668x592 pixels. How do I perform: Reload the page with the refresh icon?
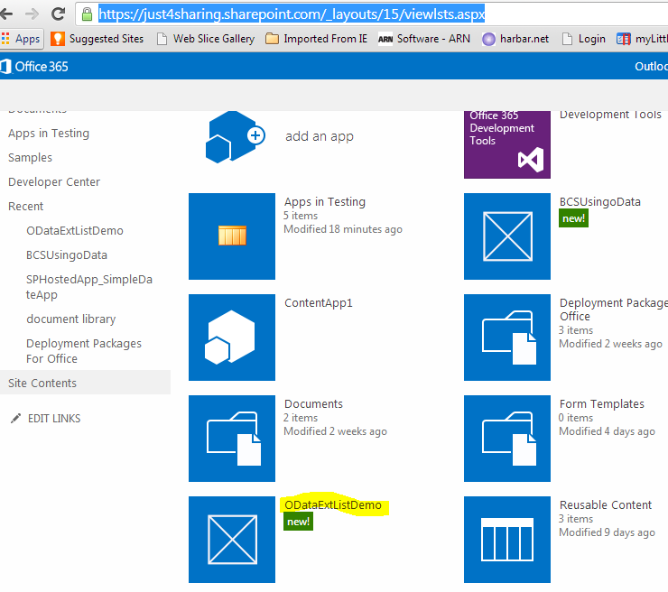(x=58, y=14)
